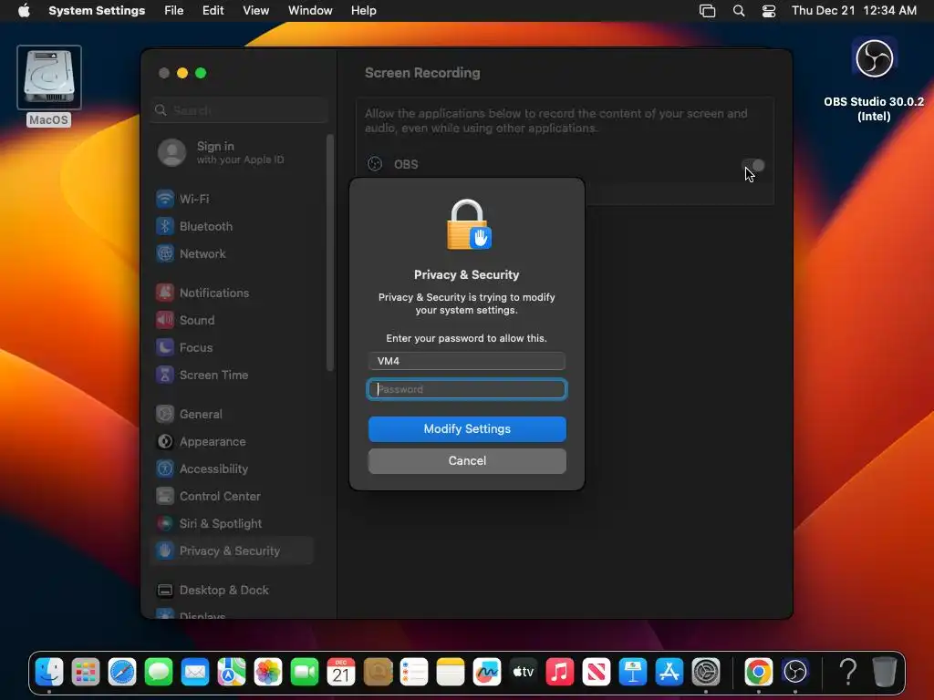Screen dimensions: 934x700
Task: Open Messages from the Dock
Action: (x=159, y=672)
